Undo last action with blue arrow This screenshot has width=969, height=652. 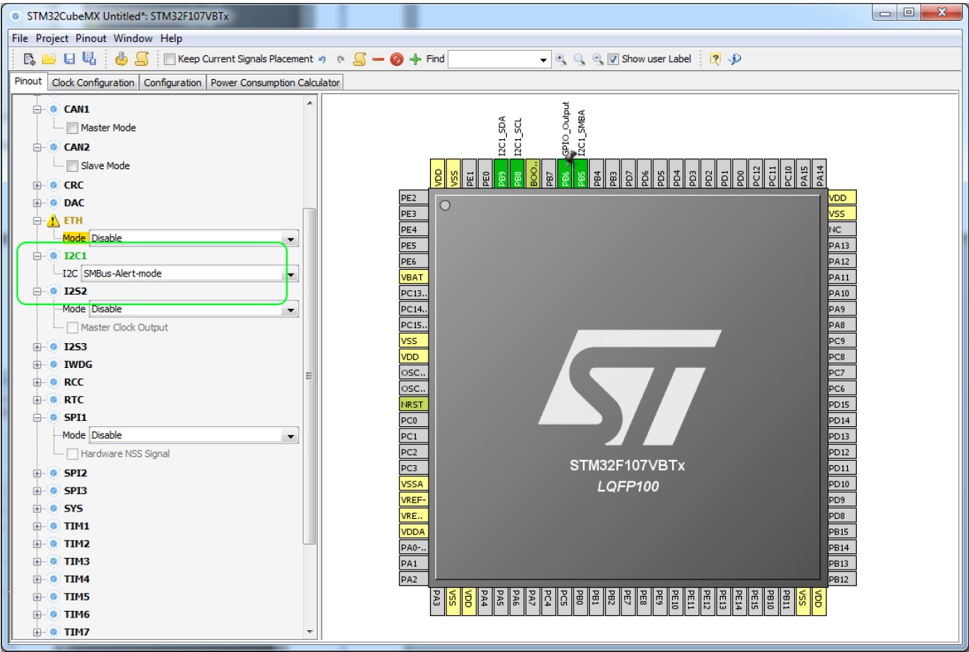[x=322, y=59]
